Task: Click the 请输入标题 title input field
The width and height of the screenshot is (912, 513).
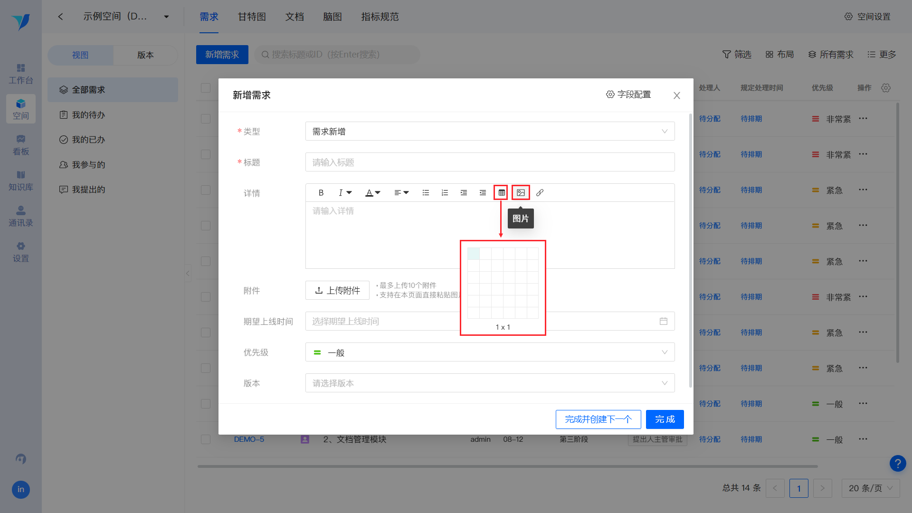Action: (x=490, y=162)
